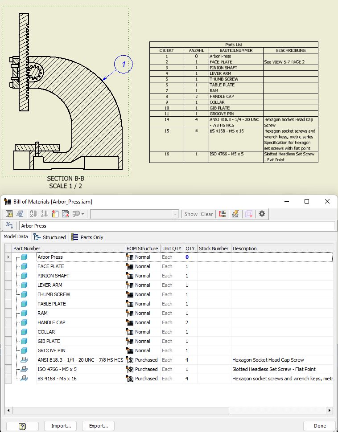Click the balloon number 1 in drawing

(x=124, y=65)
